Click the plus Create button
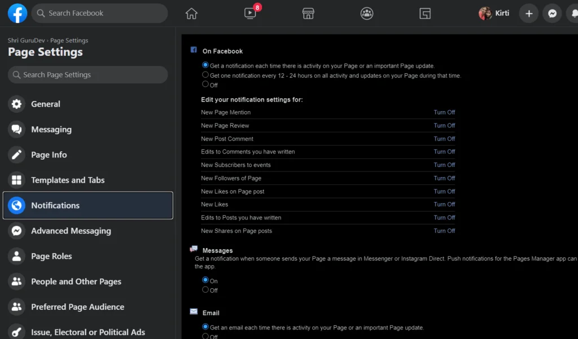This screenshot has height=339, width=578. [x=528, y=14]
